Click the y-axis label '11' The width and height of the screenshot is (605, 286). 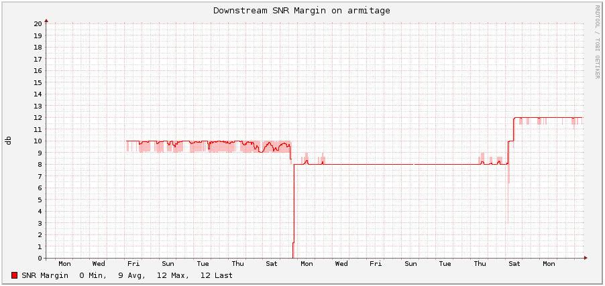click(x=38, y=129)
